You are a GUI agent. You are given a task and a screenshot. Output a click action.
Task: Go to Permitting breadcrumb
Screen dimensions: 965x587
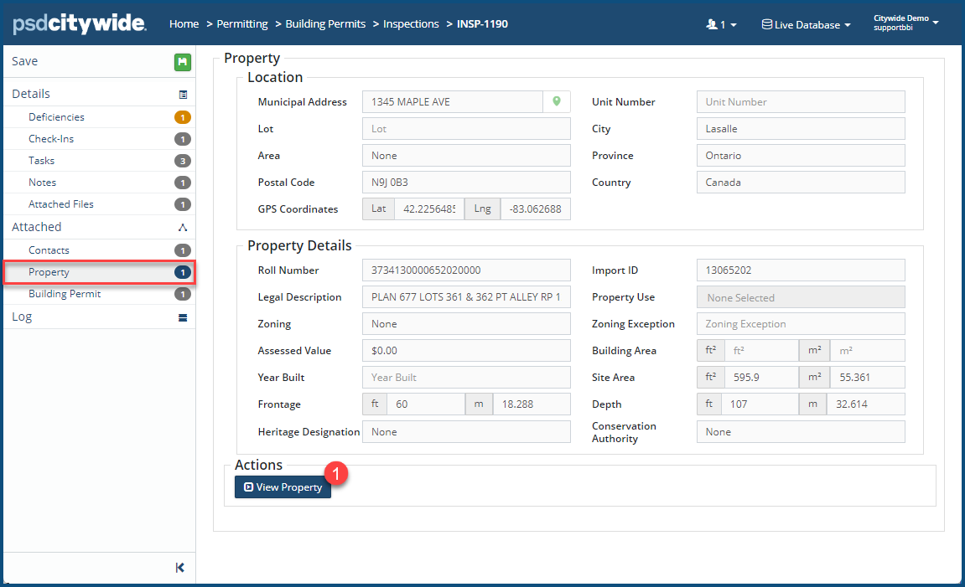[x=241, y=24]
